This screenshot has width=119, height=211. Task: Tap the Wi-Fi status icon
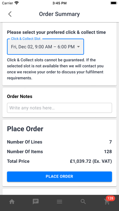[17, 3]
